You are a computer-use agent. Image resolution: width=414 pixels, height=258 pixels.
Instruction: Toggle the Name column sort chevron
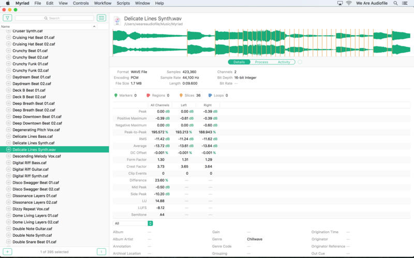coord(94,26)
